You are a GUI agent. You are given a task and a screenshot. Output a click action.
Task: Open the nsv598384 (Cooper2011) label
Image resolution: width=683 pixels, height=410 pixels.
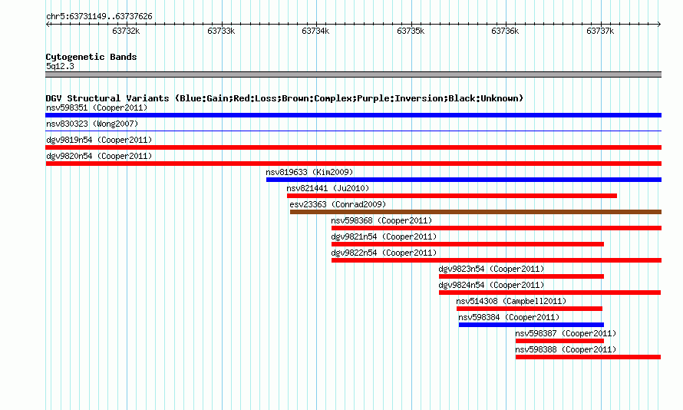click(x=509, y=317)
